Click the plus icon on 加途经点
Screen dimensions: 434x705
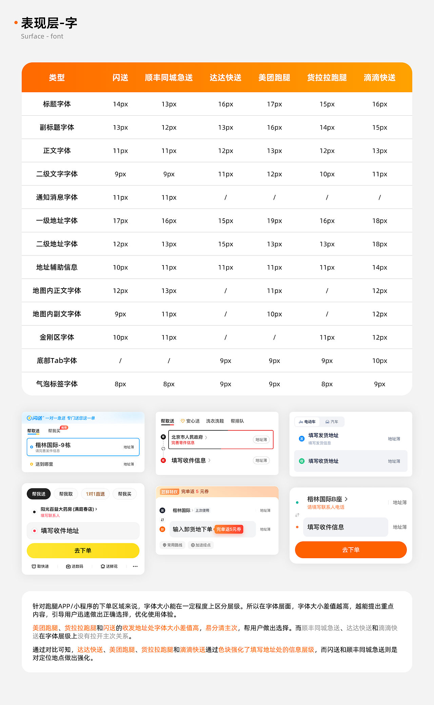(193, 545)
